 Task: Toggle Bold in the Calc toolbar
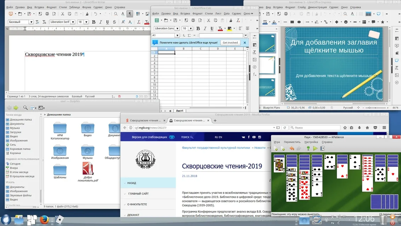point(198,28)
